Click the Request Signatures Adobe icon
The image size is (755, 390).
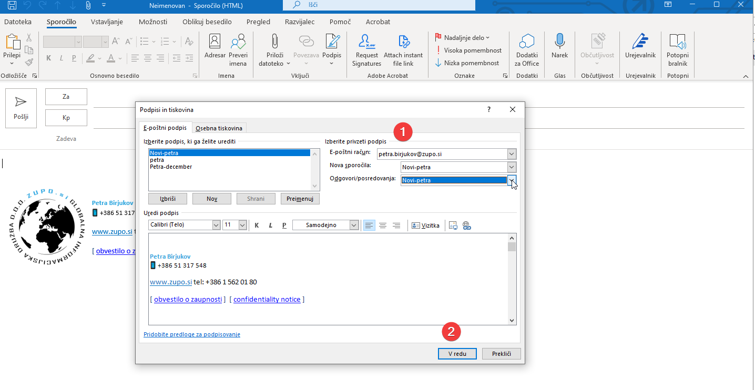coord(366,42)
